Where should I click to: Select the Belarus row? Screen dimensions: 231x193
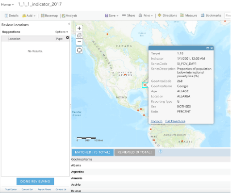click(151, 191)
